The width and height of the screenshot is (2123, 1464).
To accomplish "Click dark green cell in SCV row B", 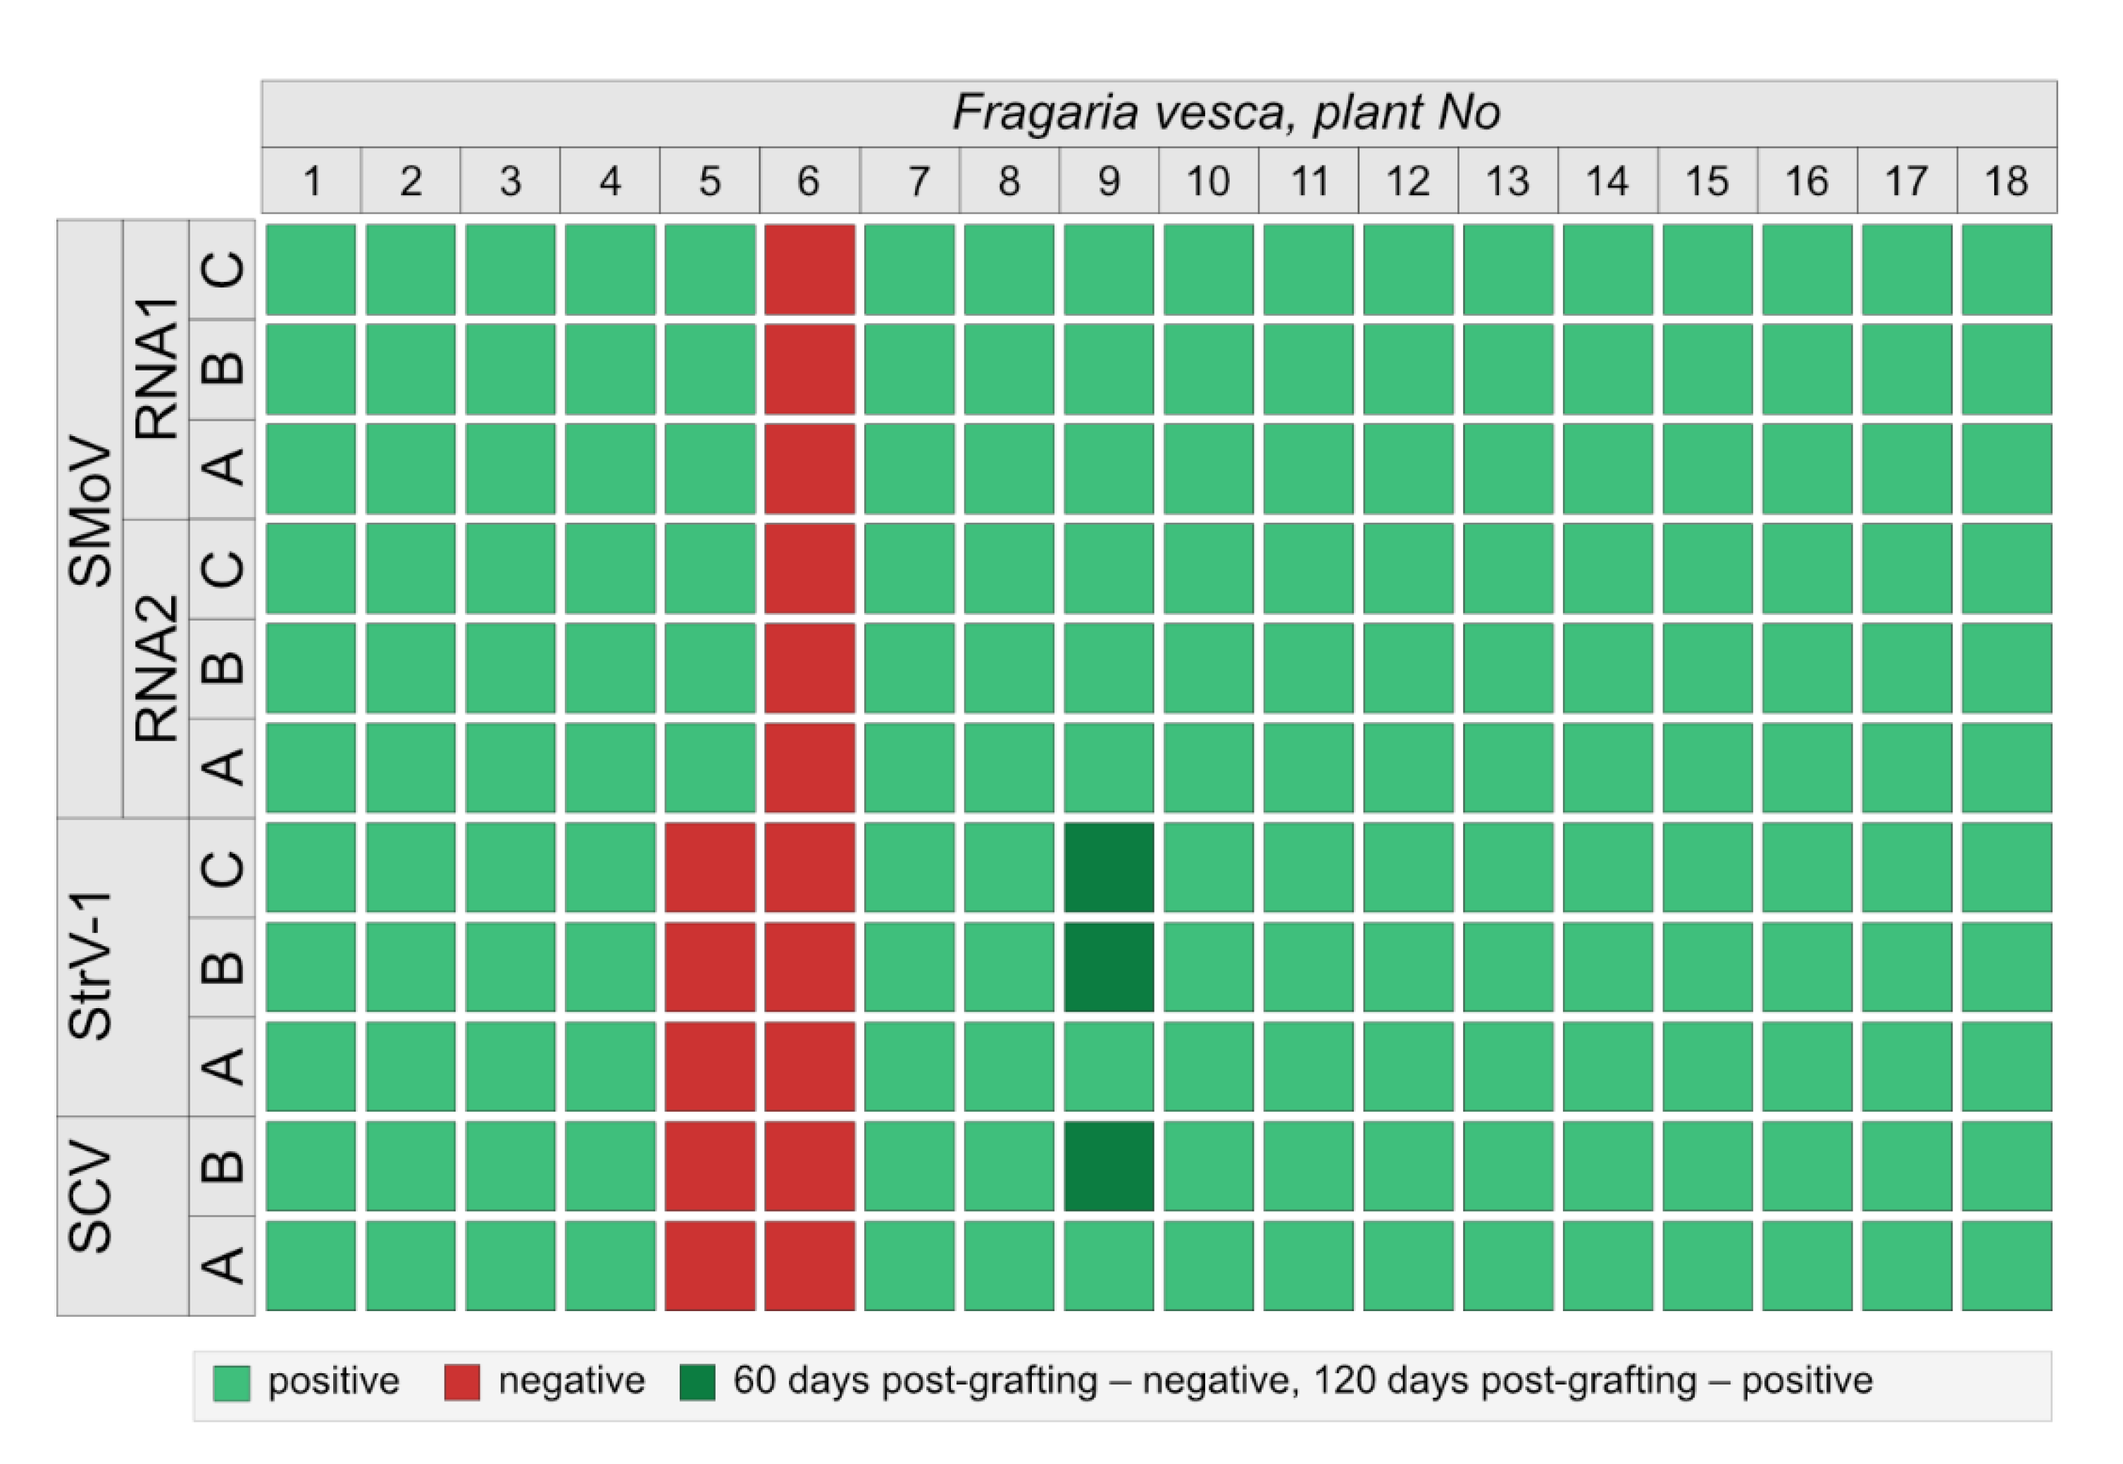I will point(1109,1165).
